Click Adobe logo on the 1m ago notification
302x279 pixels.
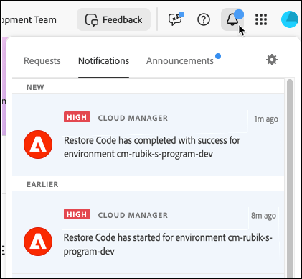click(38, 145)
